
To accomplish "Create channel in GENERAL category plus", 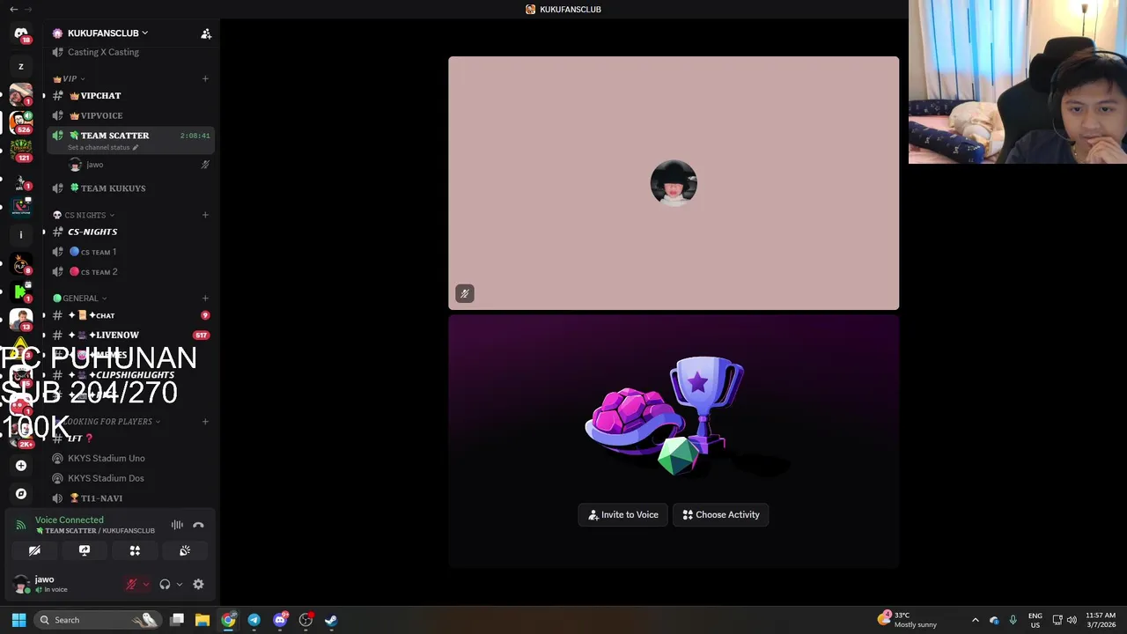I will [205, 299].
